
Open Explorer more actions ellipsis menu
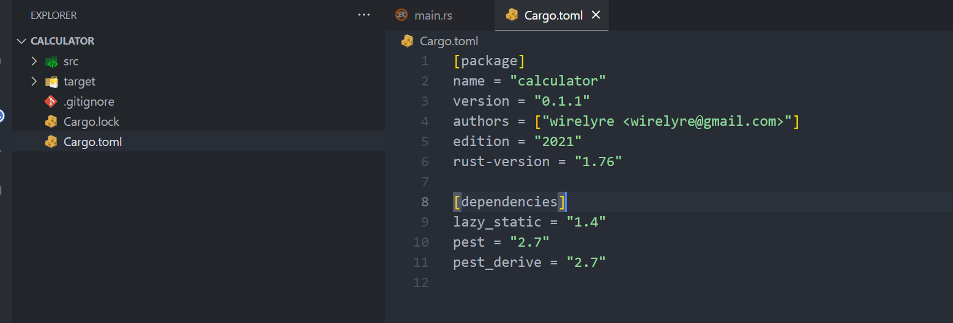click(x=364, y=15)
